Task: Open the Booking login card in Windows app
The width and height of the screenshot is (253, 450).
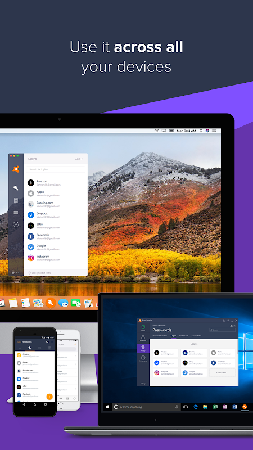Action: click(193, 353)
